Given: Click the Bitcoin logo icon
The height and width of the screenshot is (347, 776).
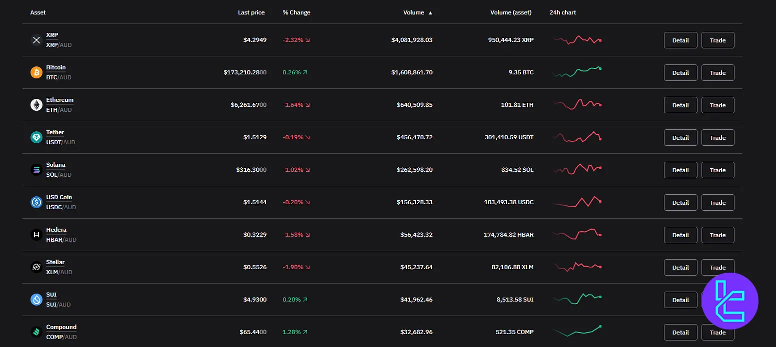Looking at the screenshot, I should [36, 72].
